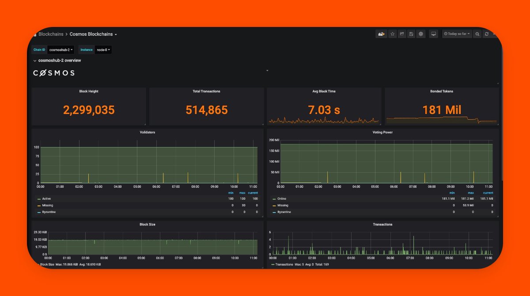The image size is (530, 296).
Task: Click green color swatch beside Active
Action: (x=39, y=199)
